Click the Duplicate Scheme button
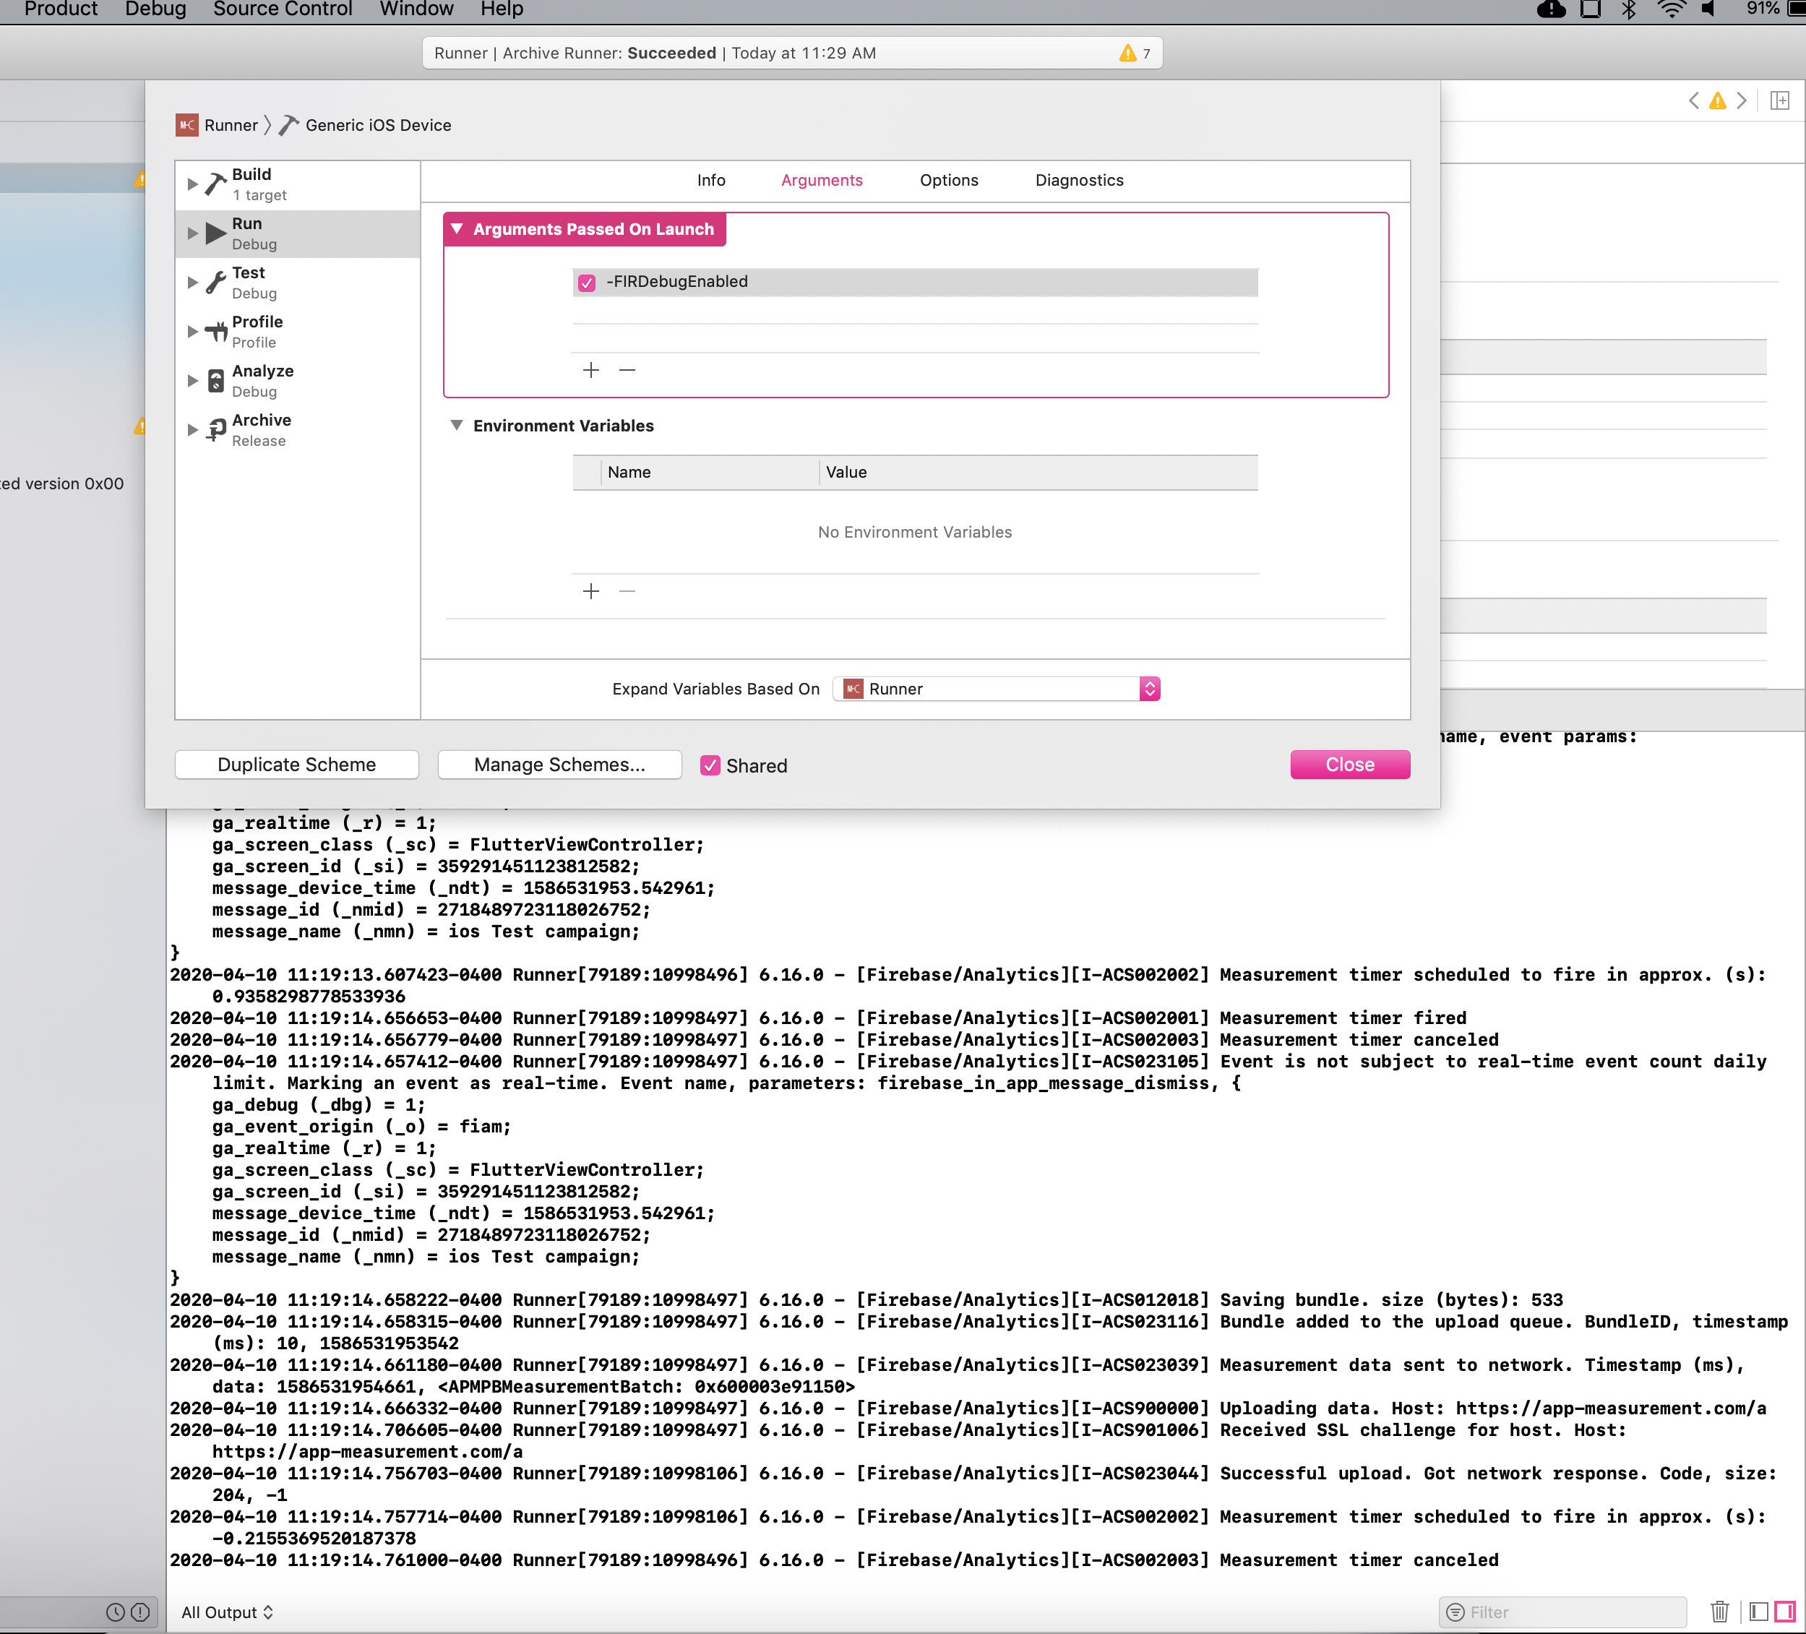This screenshot has width=1806, height=1634. click(296, 765)
